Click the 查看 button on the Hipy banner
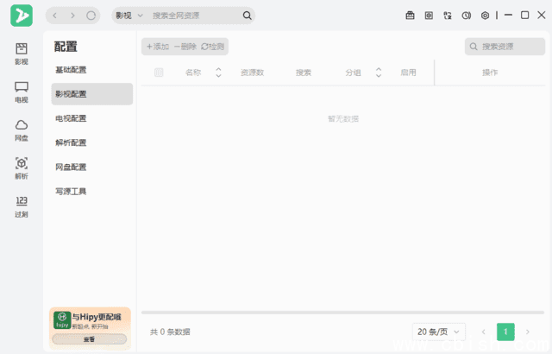The image size is (552, 354). pyautogui.click(x=89, y=340)
